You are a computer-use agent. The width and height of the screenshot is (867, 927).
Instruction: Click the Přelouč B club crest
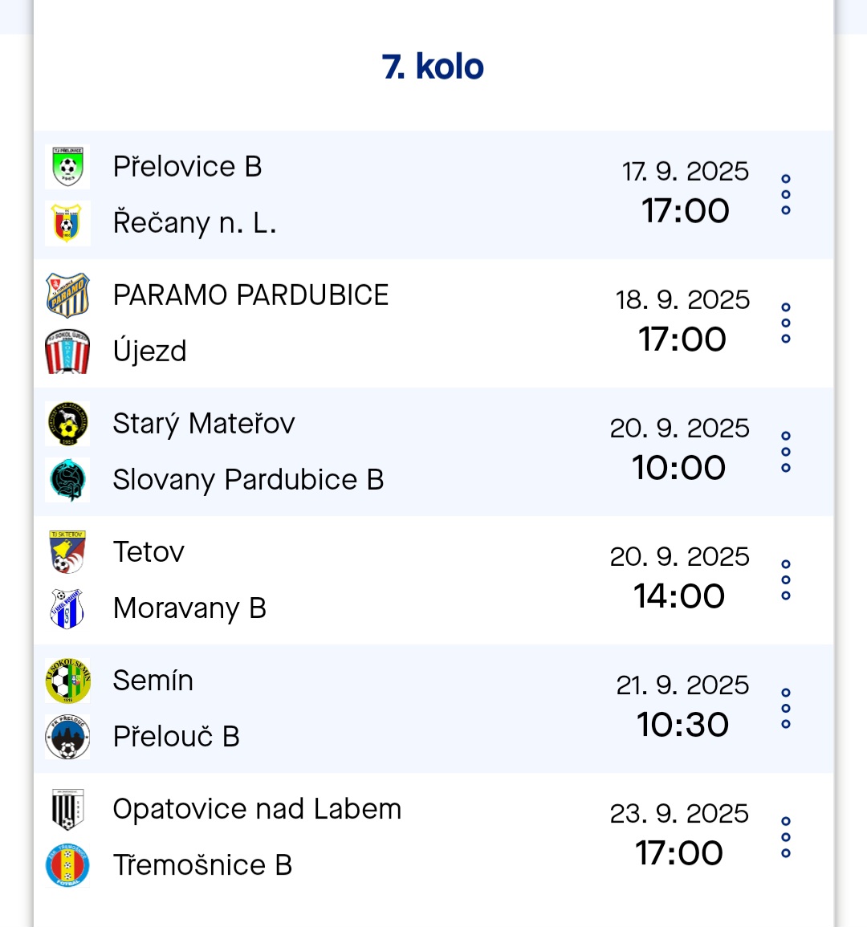click(x=67, y=736)
